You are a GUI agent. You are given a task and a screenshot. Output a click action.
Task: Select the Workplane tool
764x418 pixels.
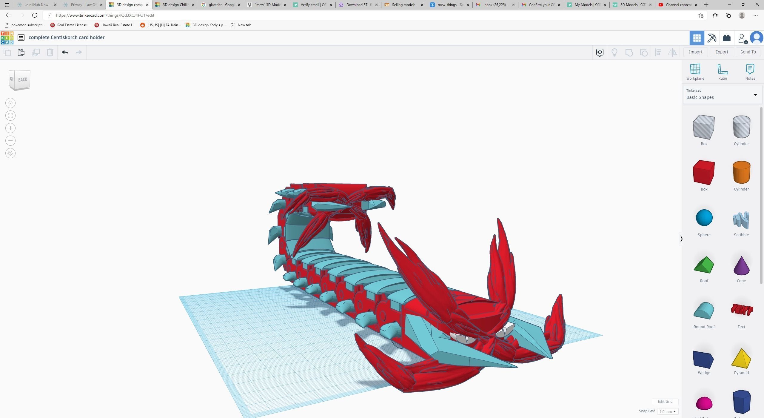tap(695, 72)
